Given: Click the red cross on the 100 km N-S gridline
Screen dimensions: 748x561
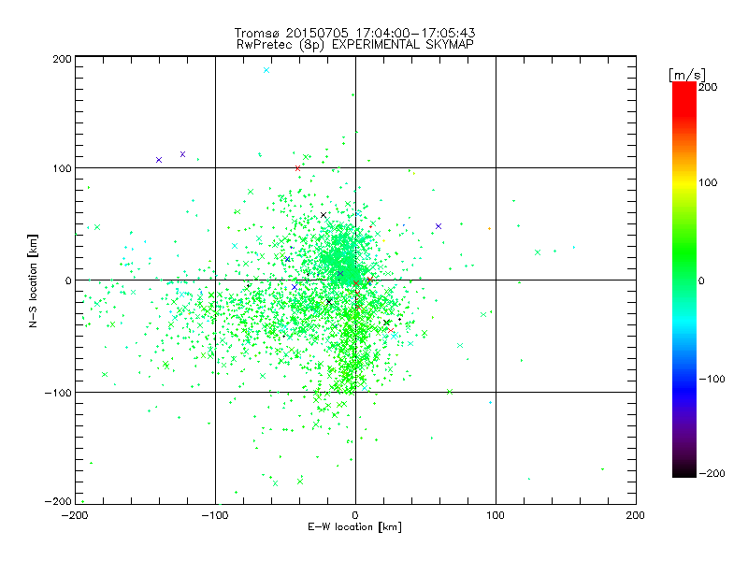Looking at the screenshot, I should click(297, 168).
